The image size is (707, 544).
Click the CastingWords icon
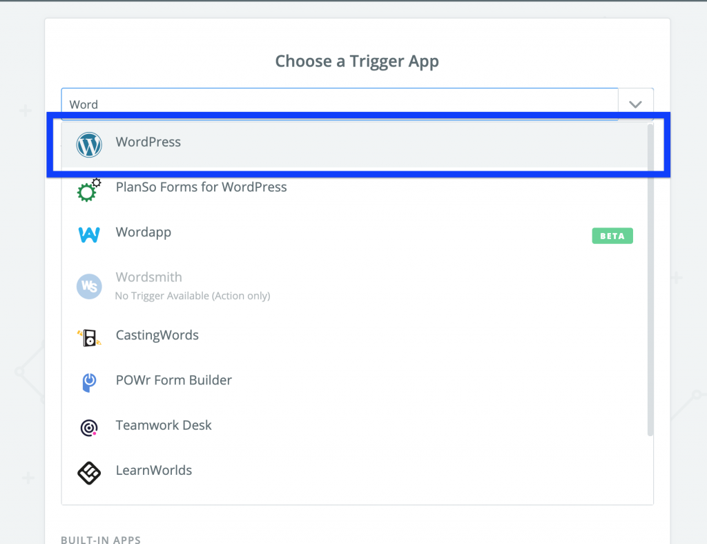[88, 337]
